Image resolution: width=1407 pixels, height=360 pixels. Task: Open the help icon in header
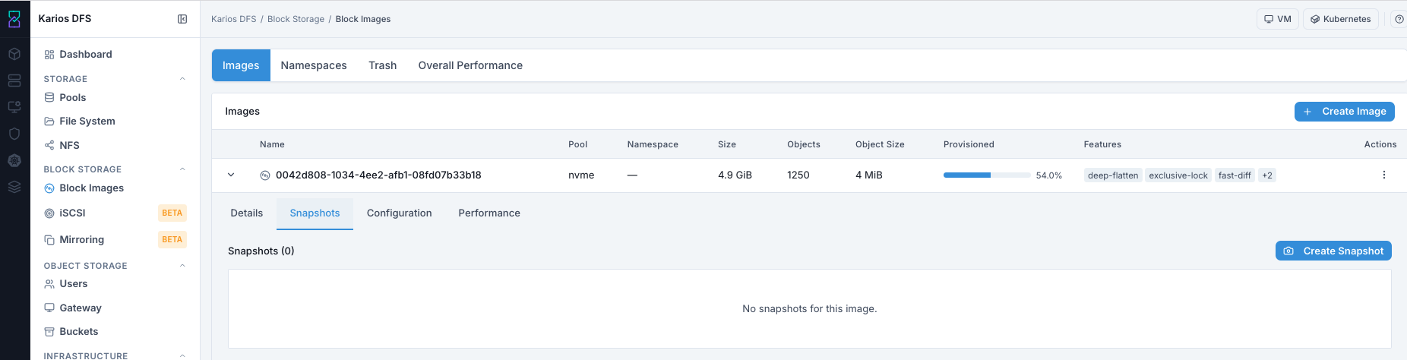1399,19
